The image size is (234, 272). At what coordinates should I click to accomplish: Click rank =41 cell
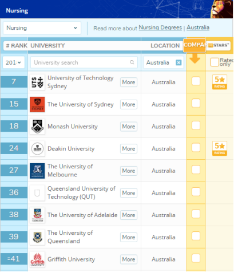pyautogui.click(x=14, y=259)
